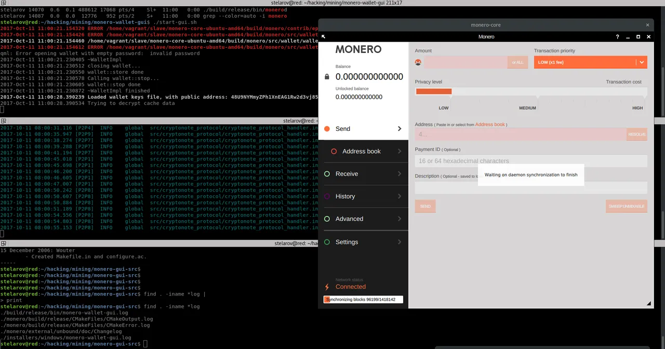Click './monero/build/release/CMakeFiles/CMakeError.log' in bottom terminal
The width and height of the screenshot is (665, 349).
coord(75,325)
